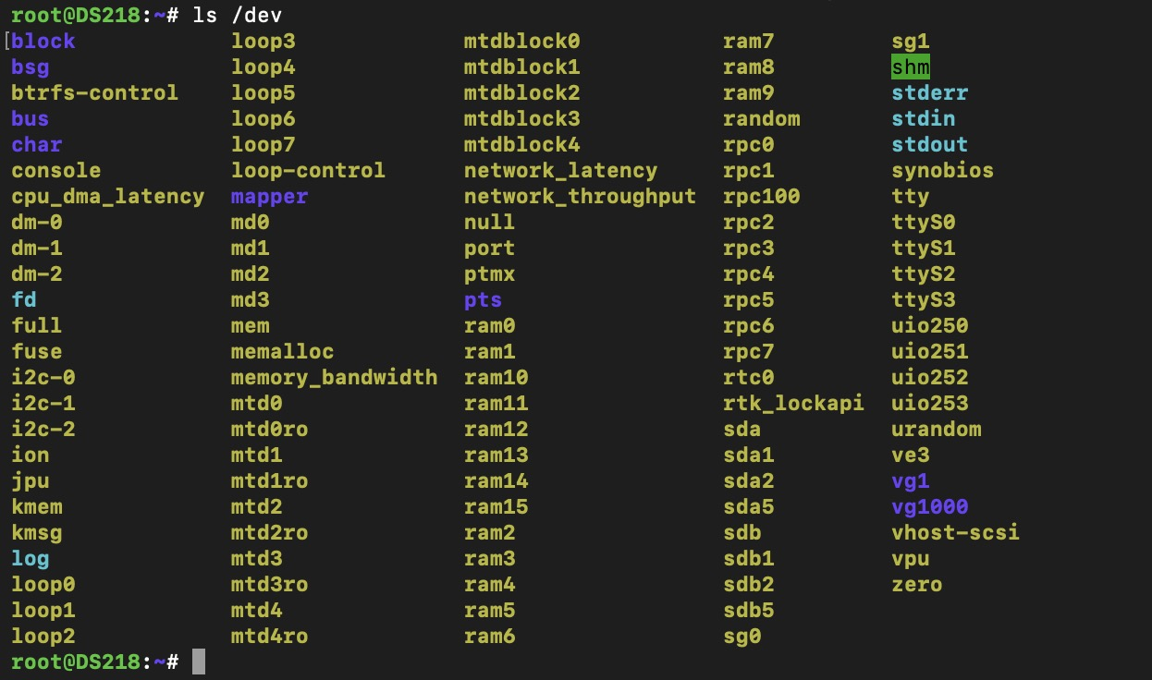
Task: Click the loop-control entry
Action: (x=308, y=171)
